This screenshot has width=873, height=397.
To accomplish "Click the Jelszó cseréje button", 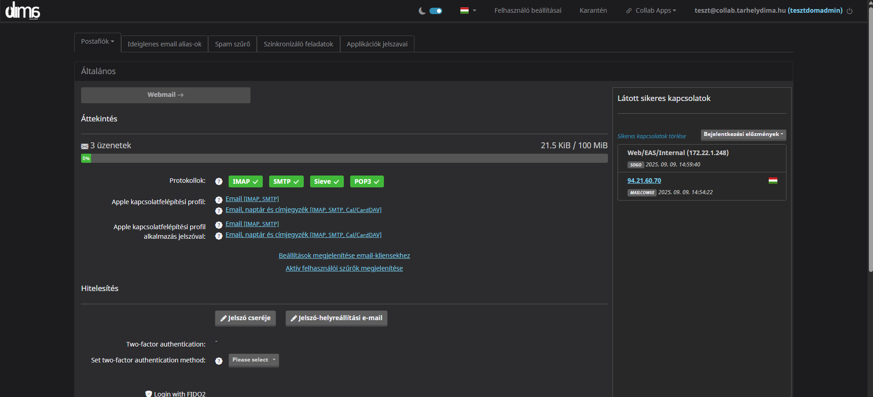I will pos(245,318).
